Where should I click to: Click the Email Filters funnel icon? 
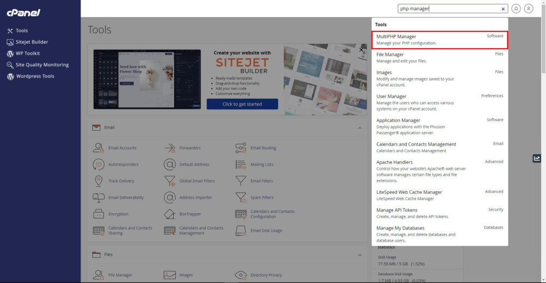[240, 181]
